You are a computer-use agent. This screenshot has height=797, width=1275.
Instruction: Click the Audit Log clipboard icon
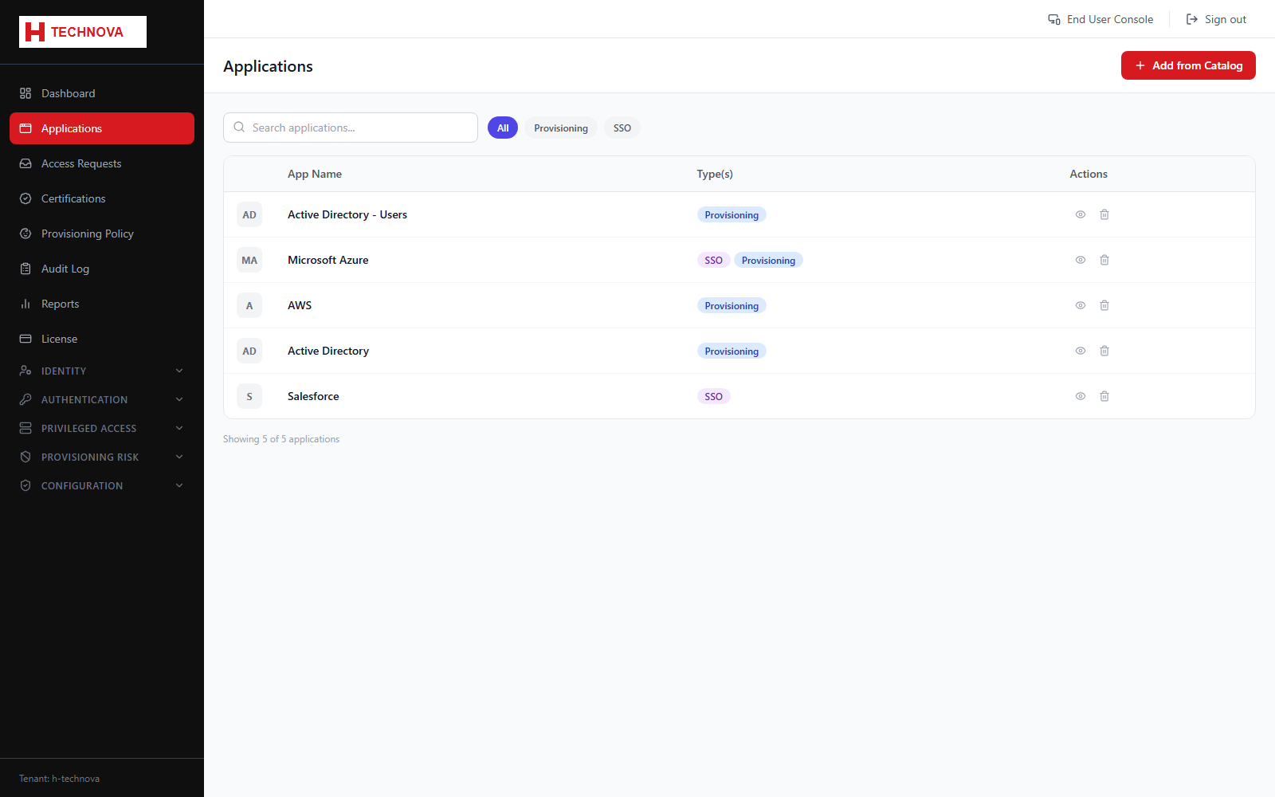coord(25,269)
